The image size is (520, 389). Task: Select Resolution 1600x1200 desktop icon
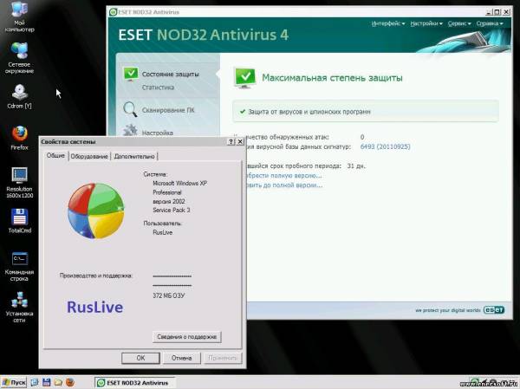(19, 183)
